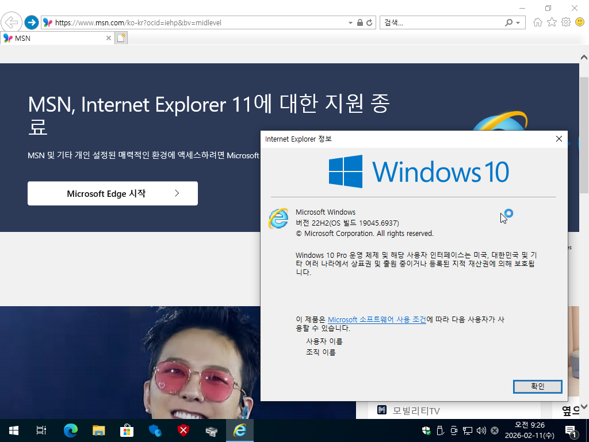Open Task View on the taskbar
This screenshot has width=589, height=442.
tap(41, 430)
